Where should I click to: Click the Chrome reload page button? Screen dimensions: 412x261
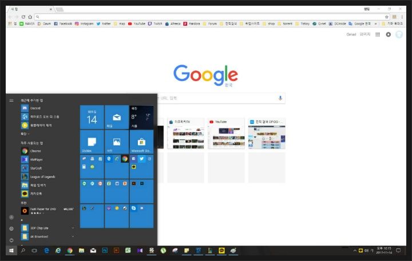(x=23, y=17)
